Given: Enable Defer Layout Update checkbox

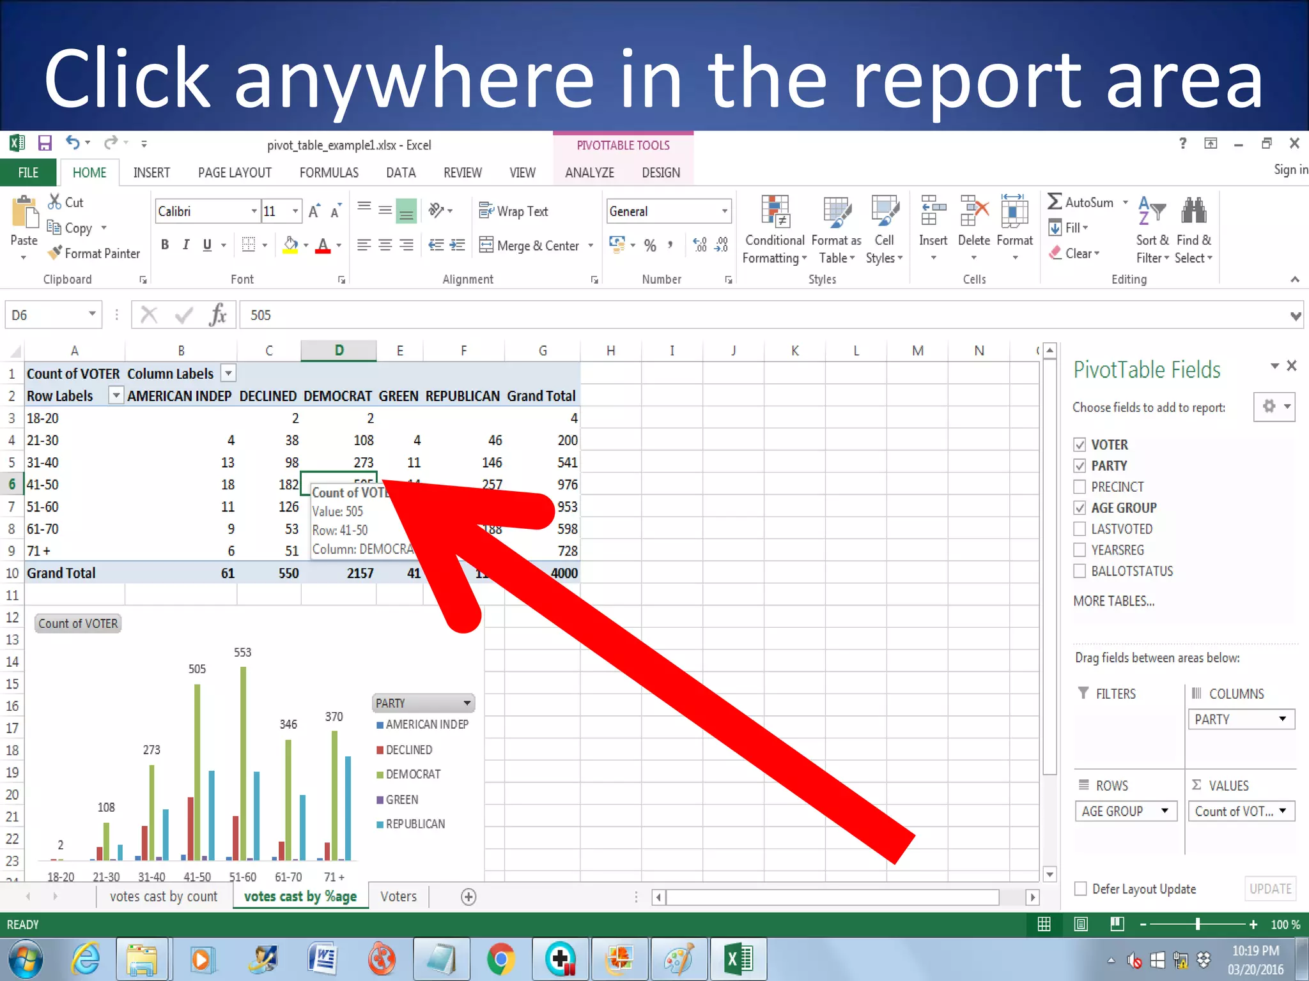Looking at the screenshot, I should 1081,888.
